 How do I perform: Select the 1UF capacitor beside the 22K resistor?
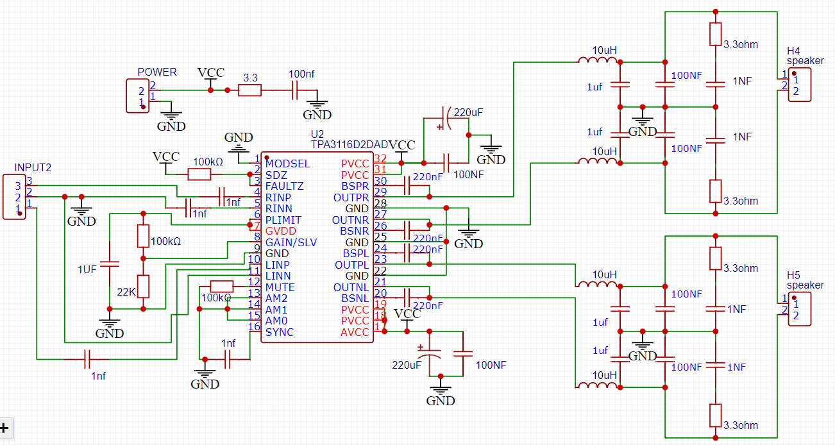click(110, 264)
